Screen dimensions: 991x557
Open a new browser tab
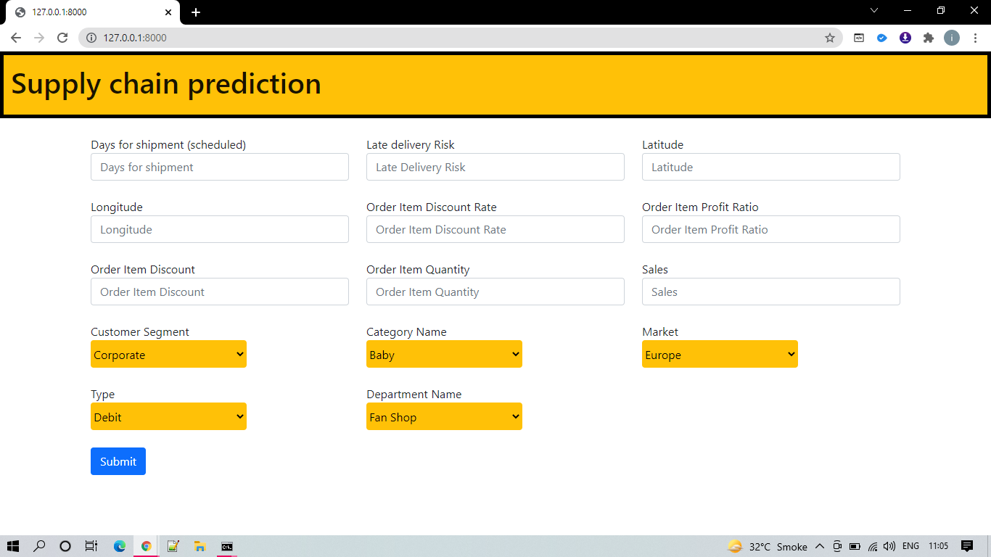[196, 12]
